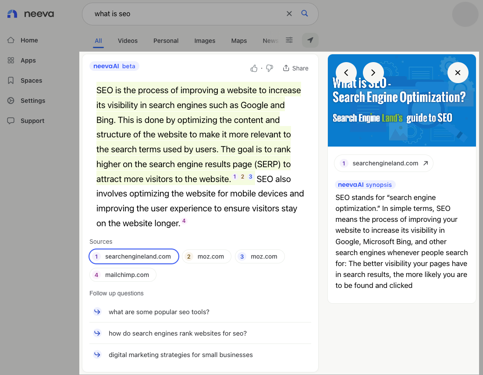Share the AI answer
This screenshot has height=375, width=483.
295,68
